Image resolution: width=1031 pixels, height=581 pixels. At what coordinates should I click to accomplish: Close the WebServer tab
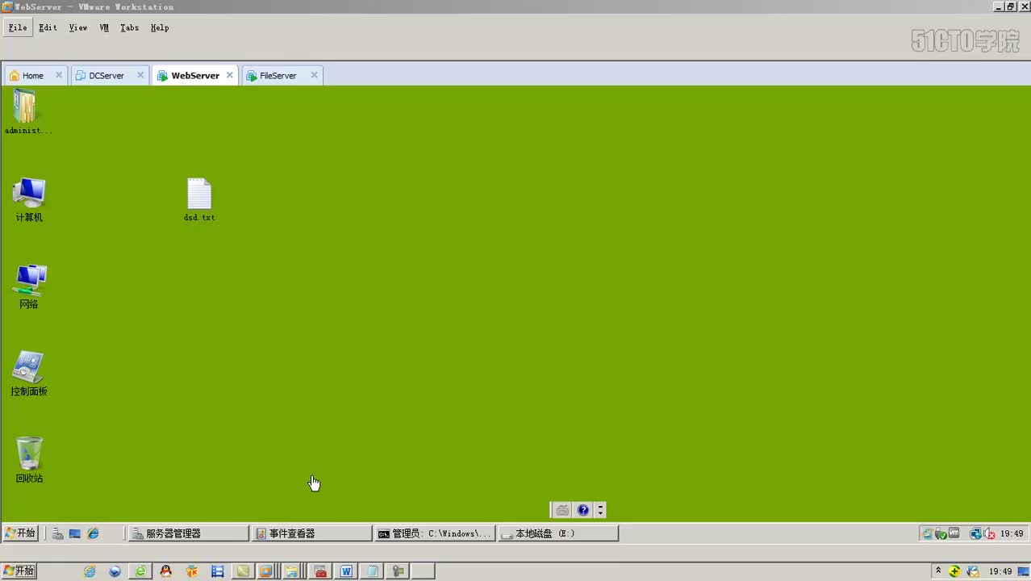[229, 75]
